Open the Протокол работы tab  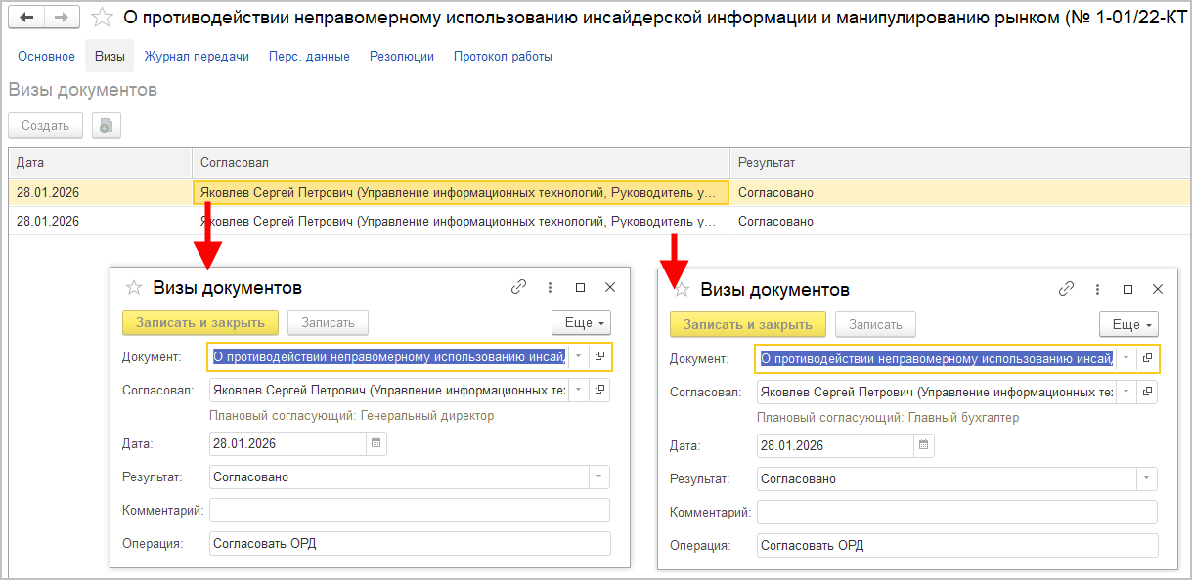[x=503, y=57]
